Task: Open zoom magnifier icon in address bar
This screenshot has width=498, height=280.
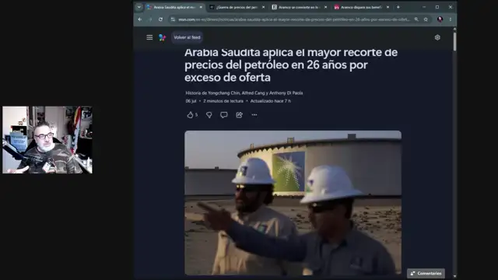Action: (416, 19)
